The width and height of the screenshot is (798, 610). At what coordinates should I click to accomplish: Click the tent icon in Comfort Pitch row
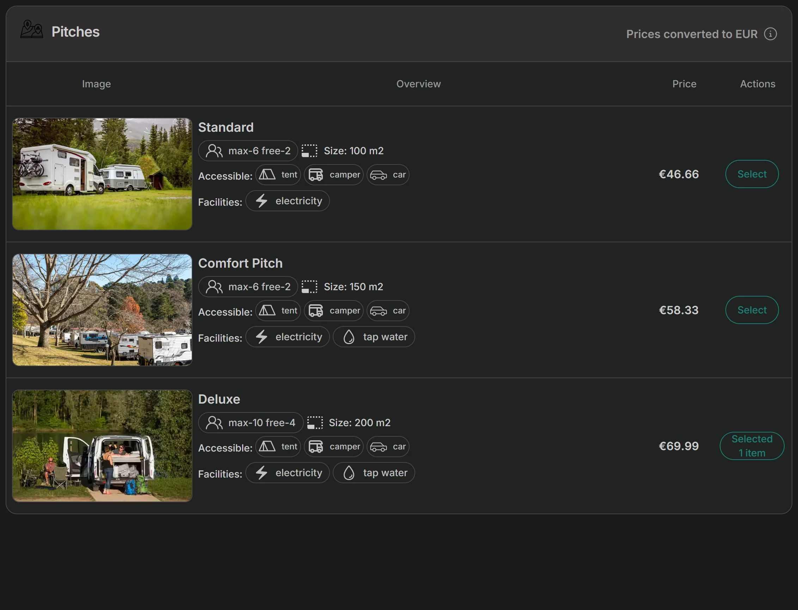point(267,311)
